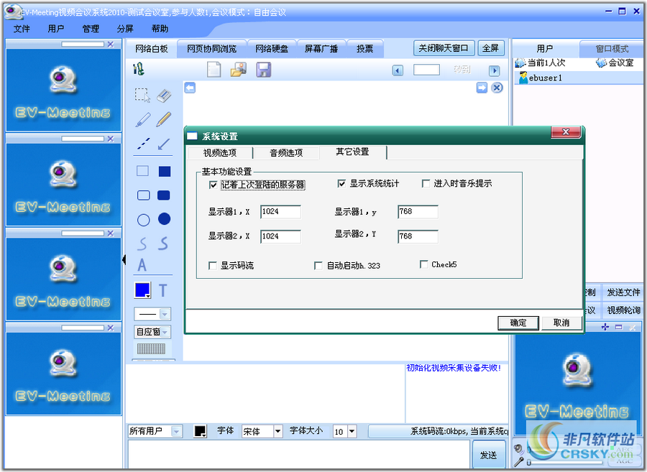
Task: Enable 进入时音乐提示 checkbox
Action: pyautogui.click(x=426, y=183)
